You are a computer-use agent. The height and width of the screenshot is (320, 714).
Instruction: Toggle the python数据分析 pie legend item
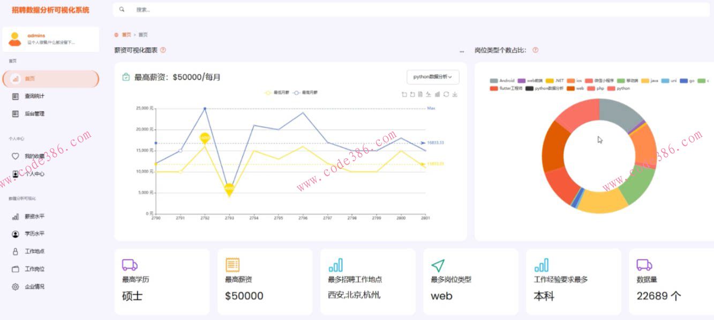coord(544,88)
